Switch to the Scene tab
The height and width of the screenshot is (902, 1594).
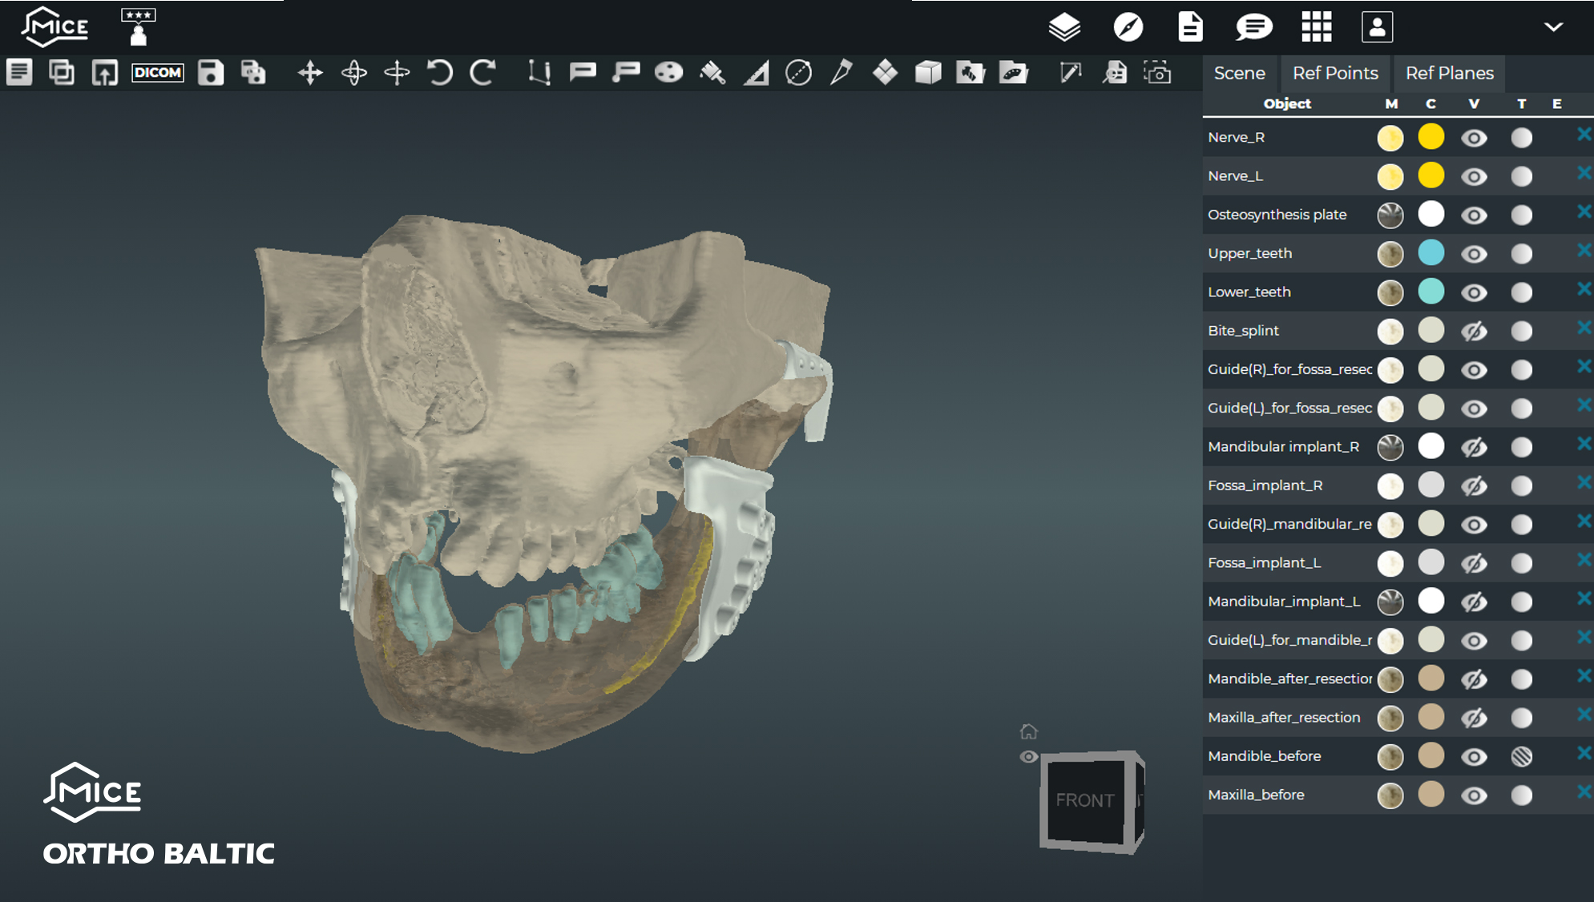pos(1239,73)
